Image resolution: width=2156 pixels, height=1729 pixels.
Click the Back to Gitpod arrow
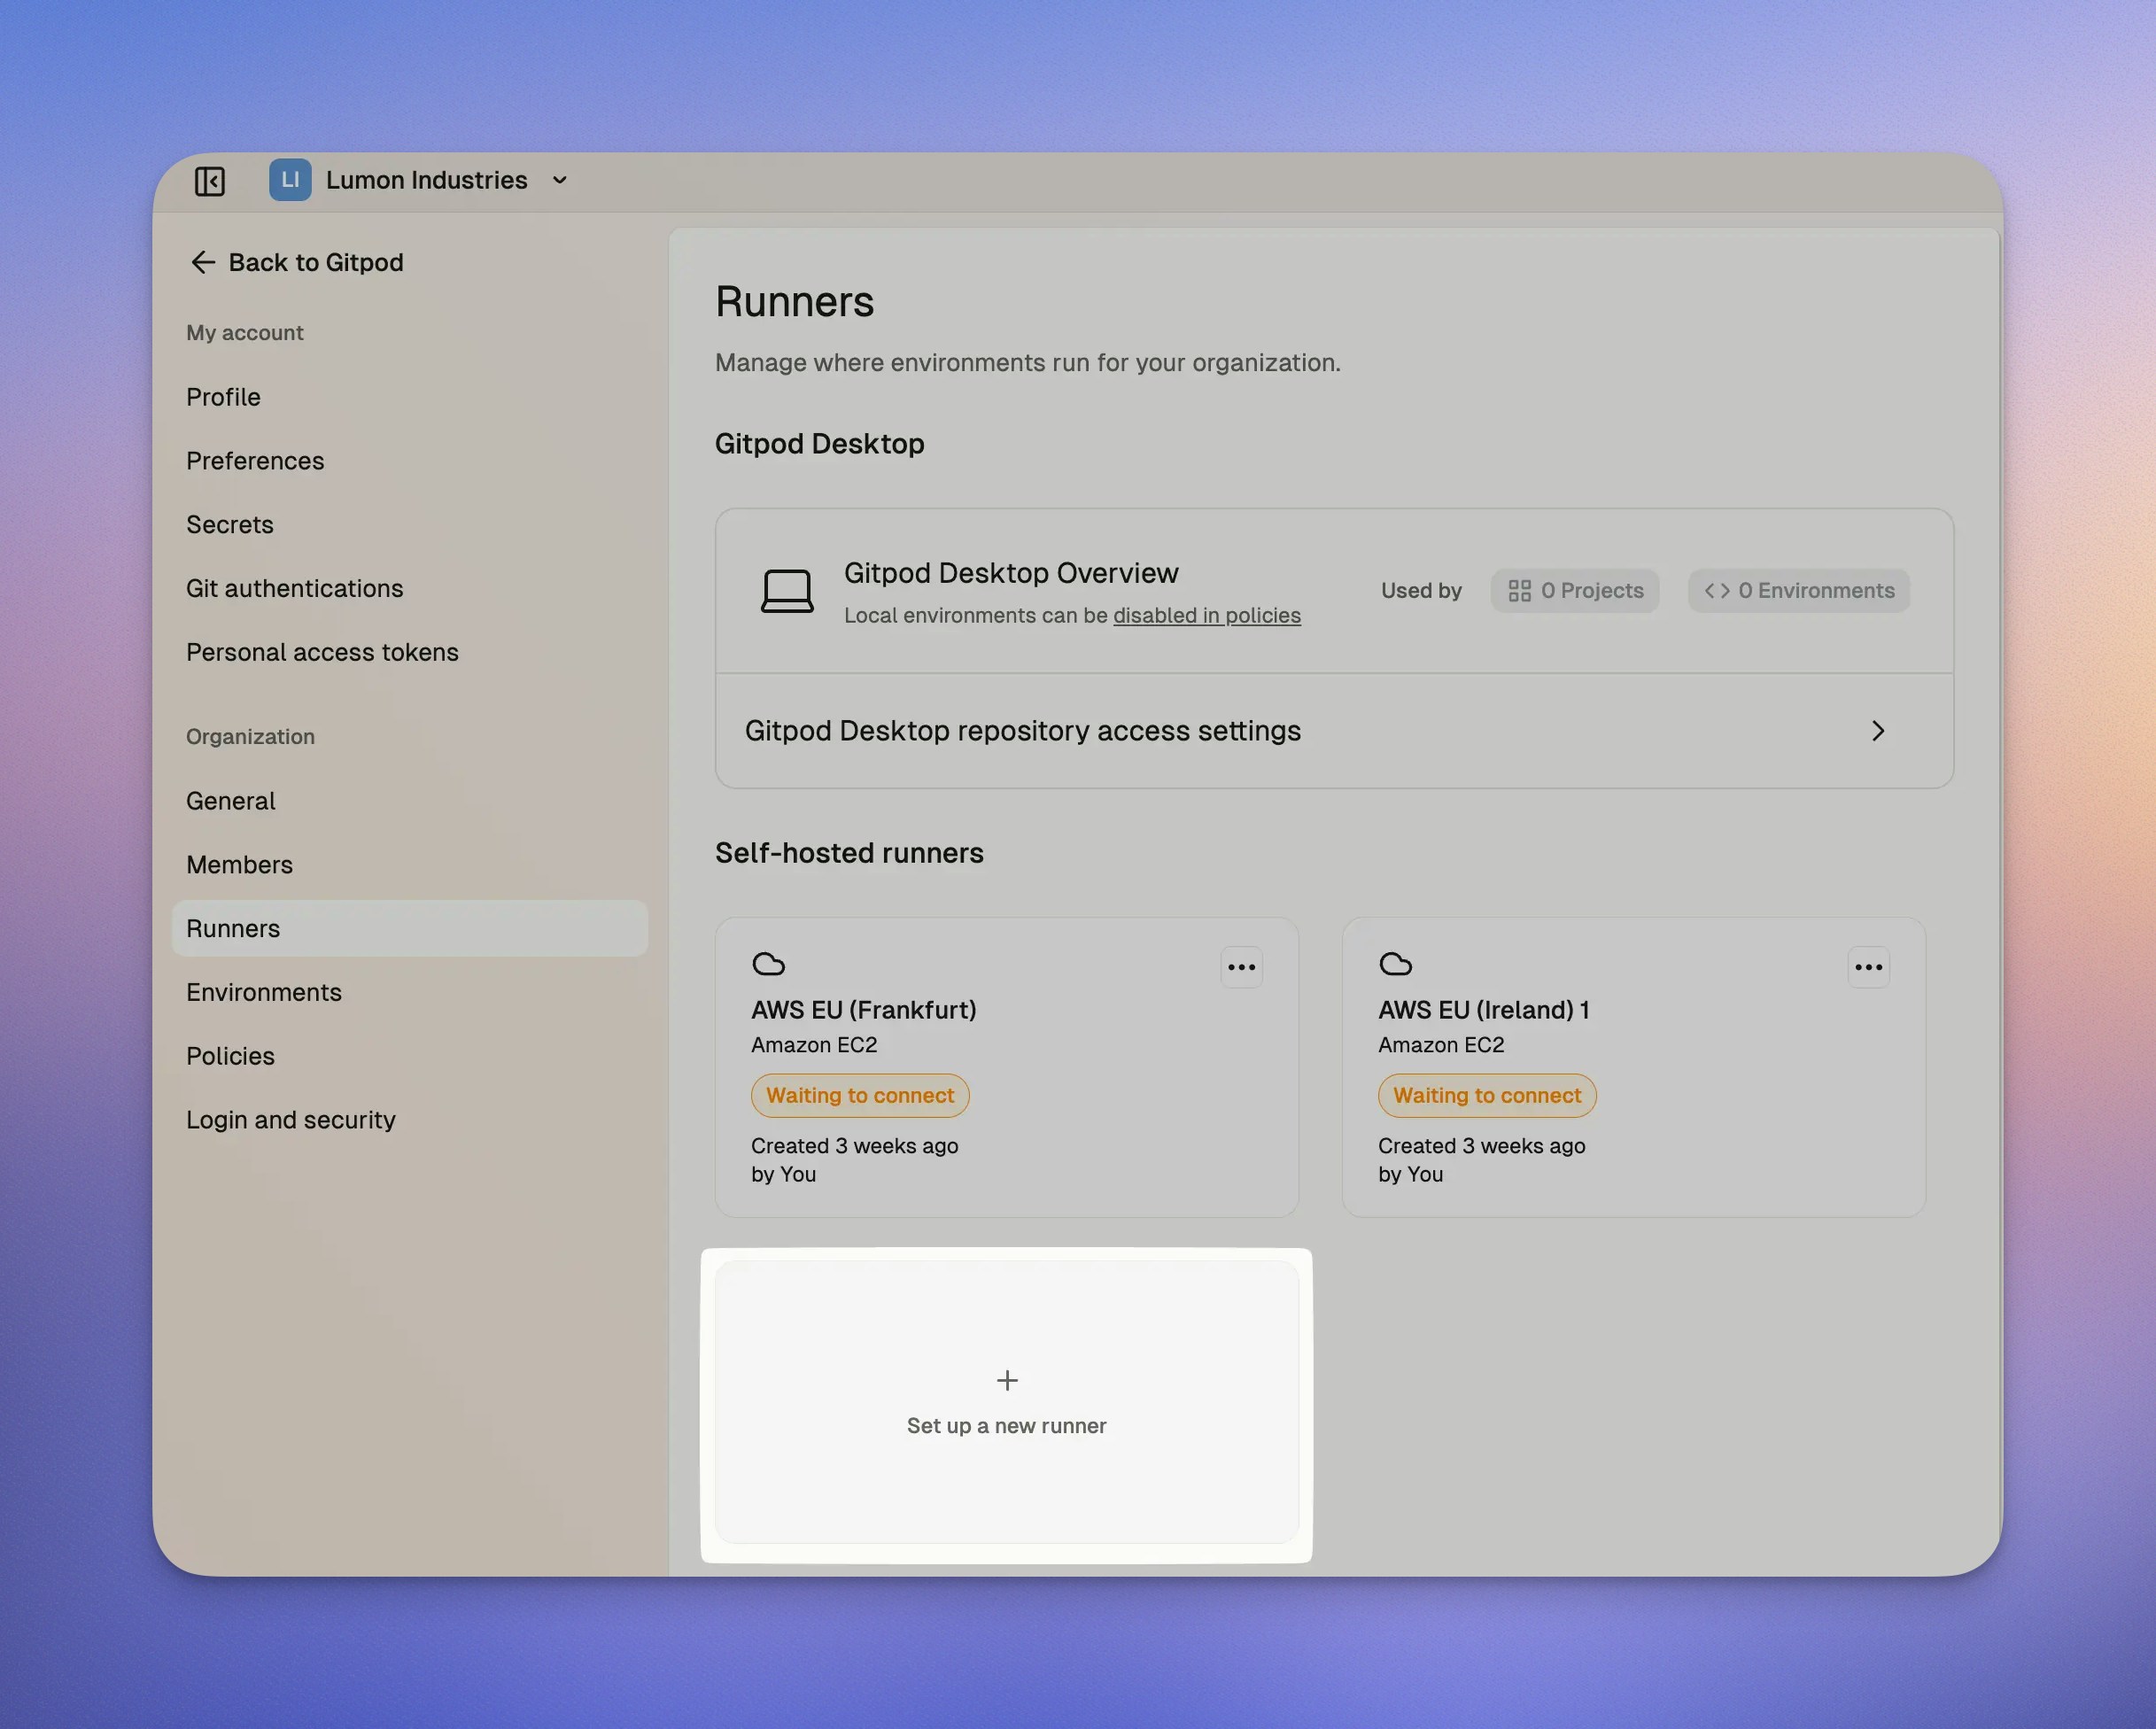click(203, 262)
